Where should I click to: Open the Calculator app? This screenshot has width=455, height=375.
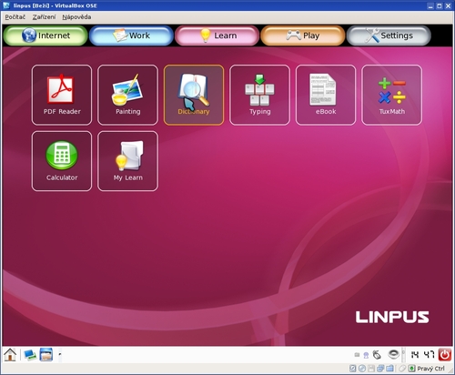(x=62, y=161)
